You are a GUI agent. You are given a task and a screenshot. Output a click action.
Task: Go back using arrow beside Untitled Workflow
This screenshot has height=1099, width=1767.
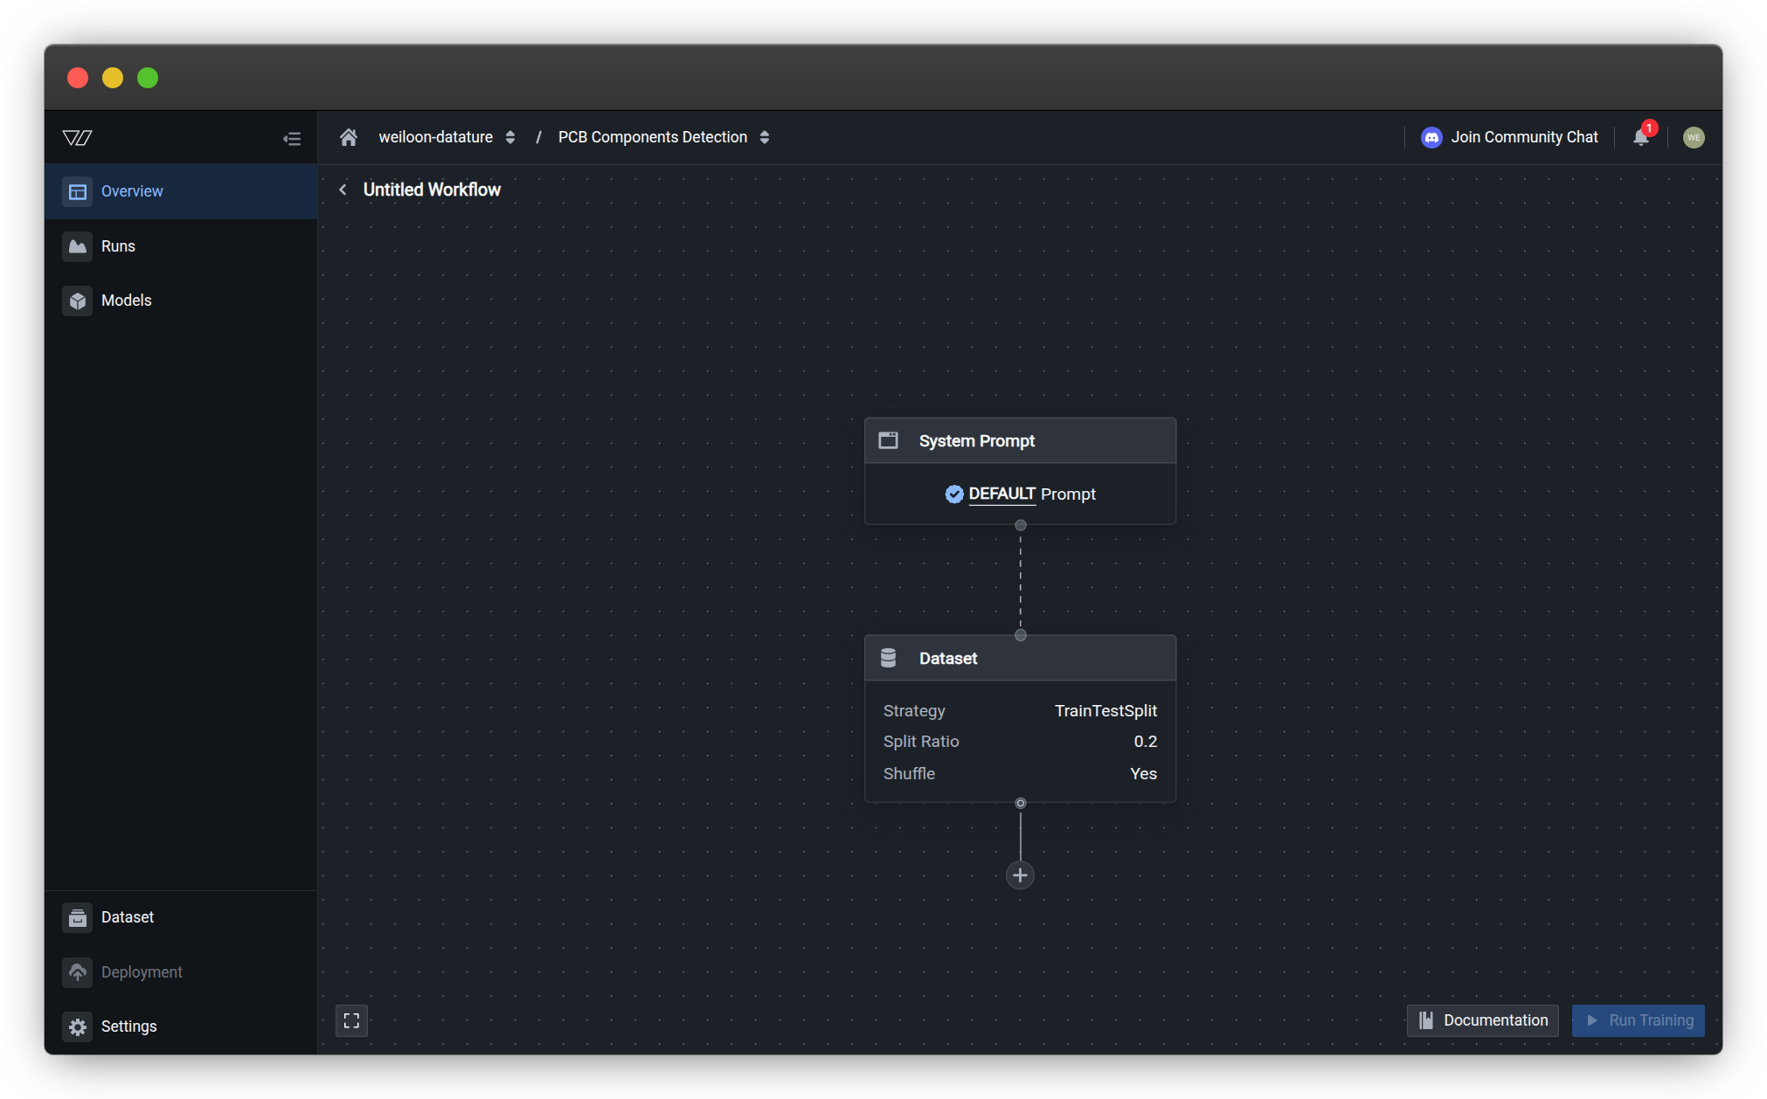point(343,190)
